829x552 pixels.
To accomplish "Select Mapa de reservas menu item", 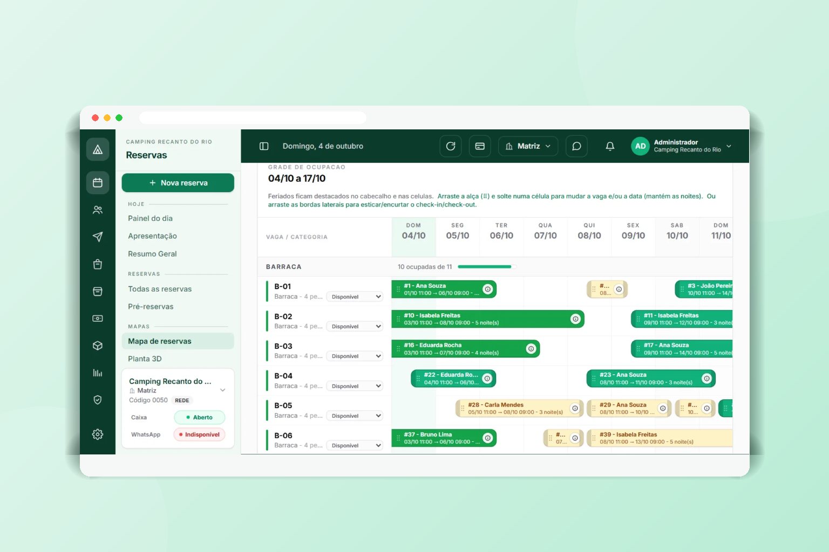I will pyautogui.click(x=178, y=341).
